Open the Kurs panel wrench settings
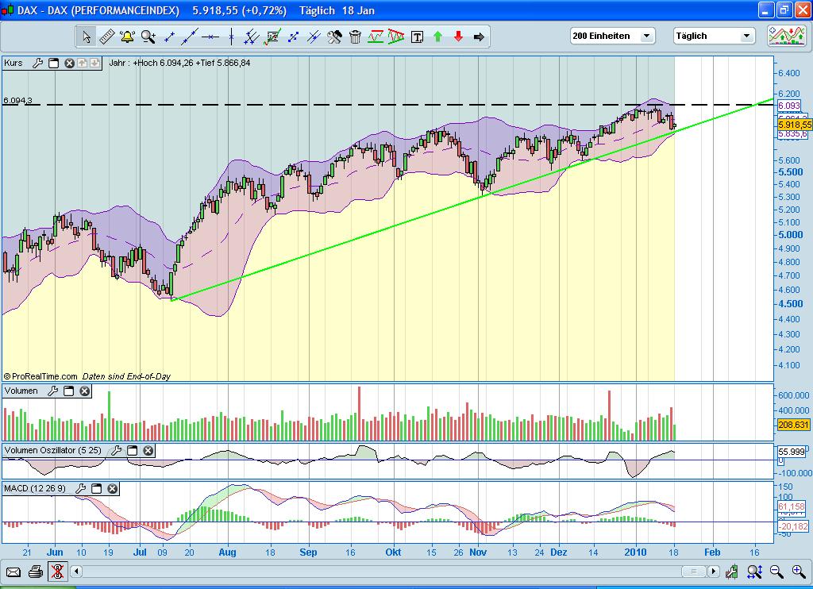 pyautogui.click(x=37, y=63)
